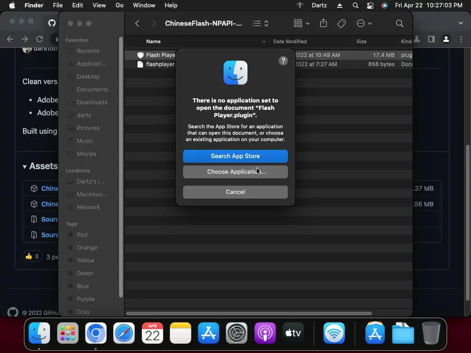Image resolution: width=471 pixels, height=353 pixels.
Task: Open System Preferences from the Dock
Action: click(x=237, y=333)
